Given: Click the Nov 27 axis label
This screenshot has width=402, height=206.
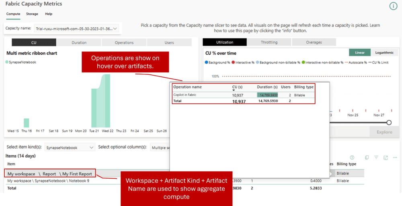Looking at the screenshot, I should click(379, 115).
